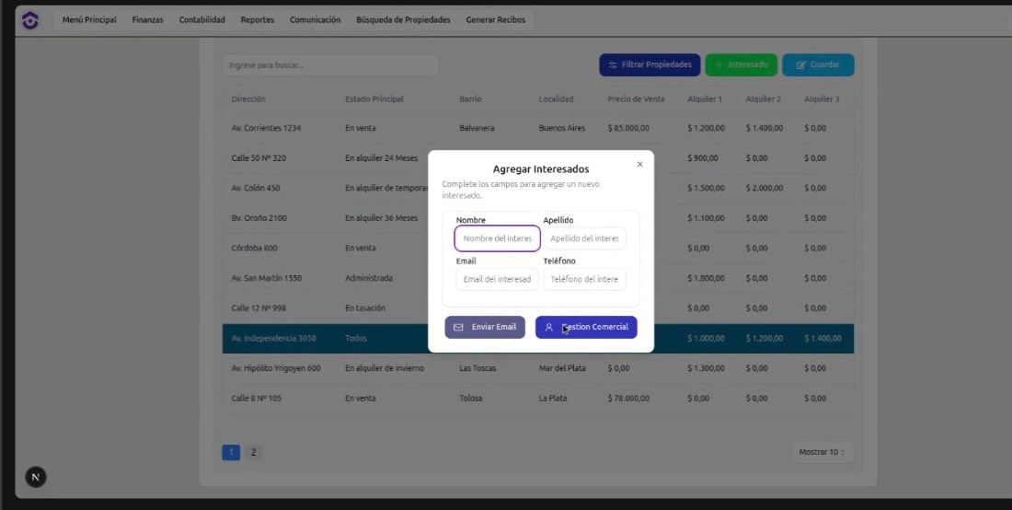Viewport: 1012px width, 510px height.
Task: Go to page 2 of the table
Action: 253,452
